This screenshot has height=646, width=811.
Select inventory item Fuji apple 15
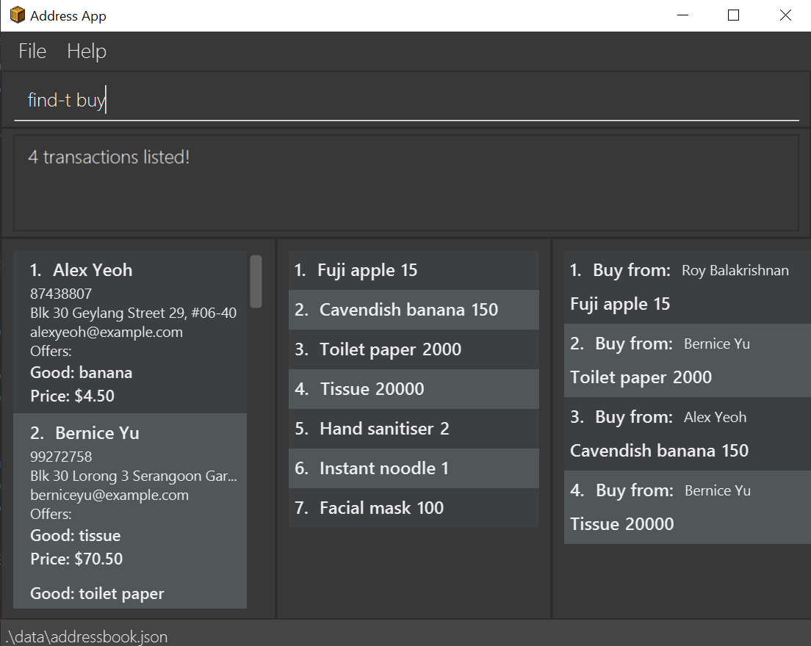414,270
